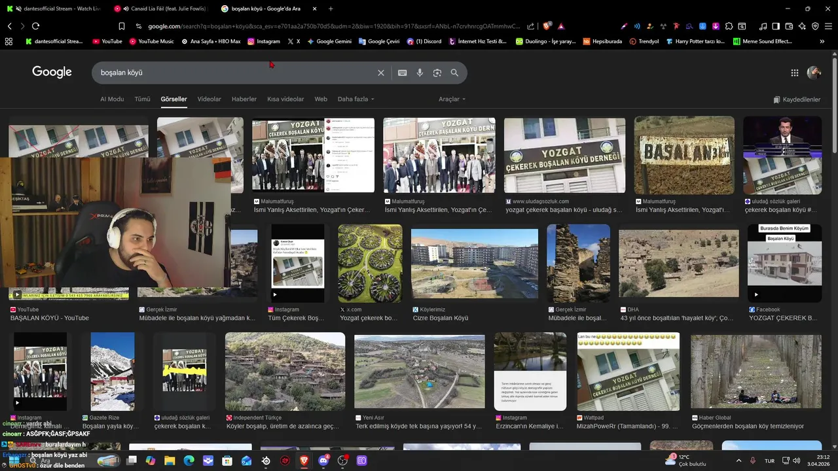The image size is (838, 471).
Task: Open the Web search tab
Action: point(321,99)
